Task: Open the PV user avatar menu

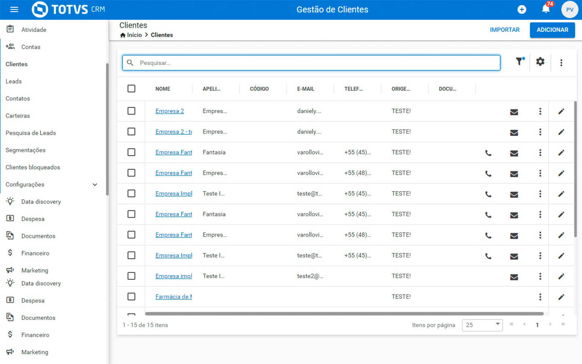Action: point(569,10)
